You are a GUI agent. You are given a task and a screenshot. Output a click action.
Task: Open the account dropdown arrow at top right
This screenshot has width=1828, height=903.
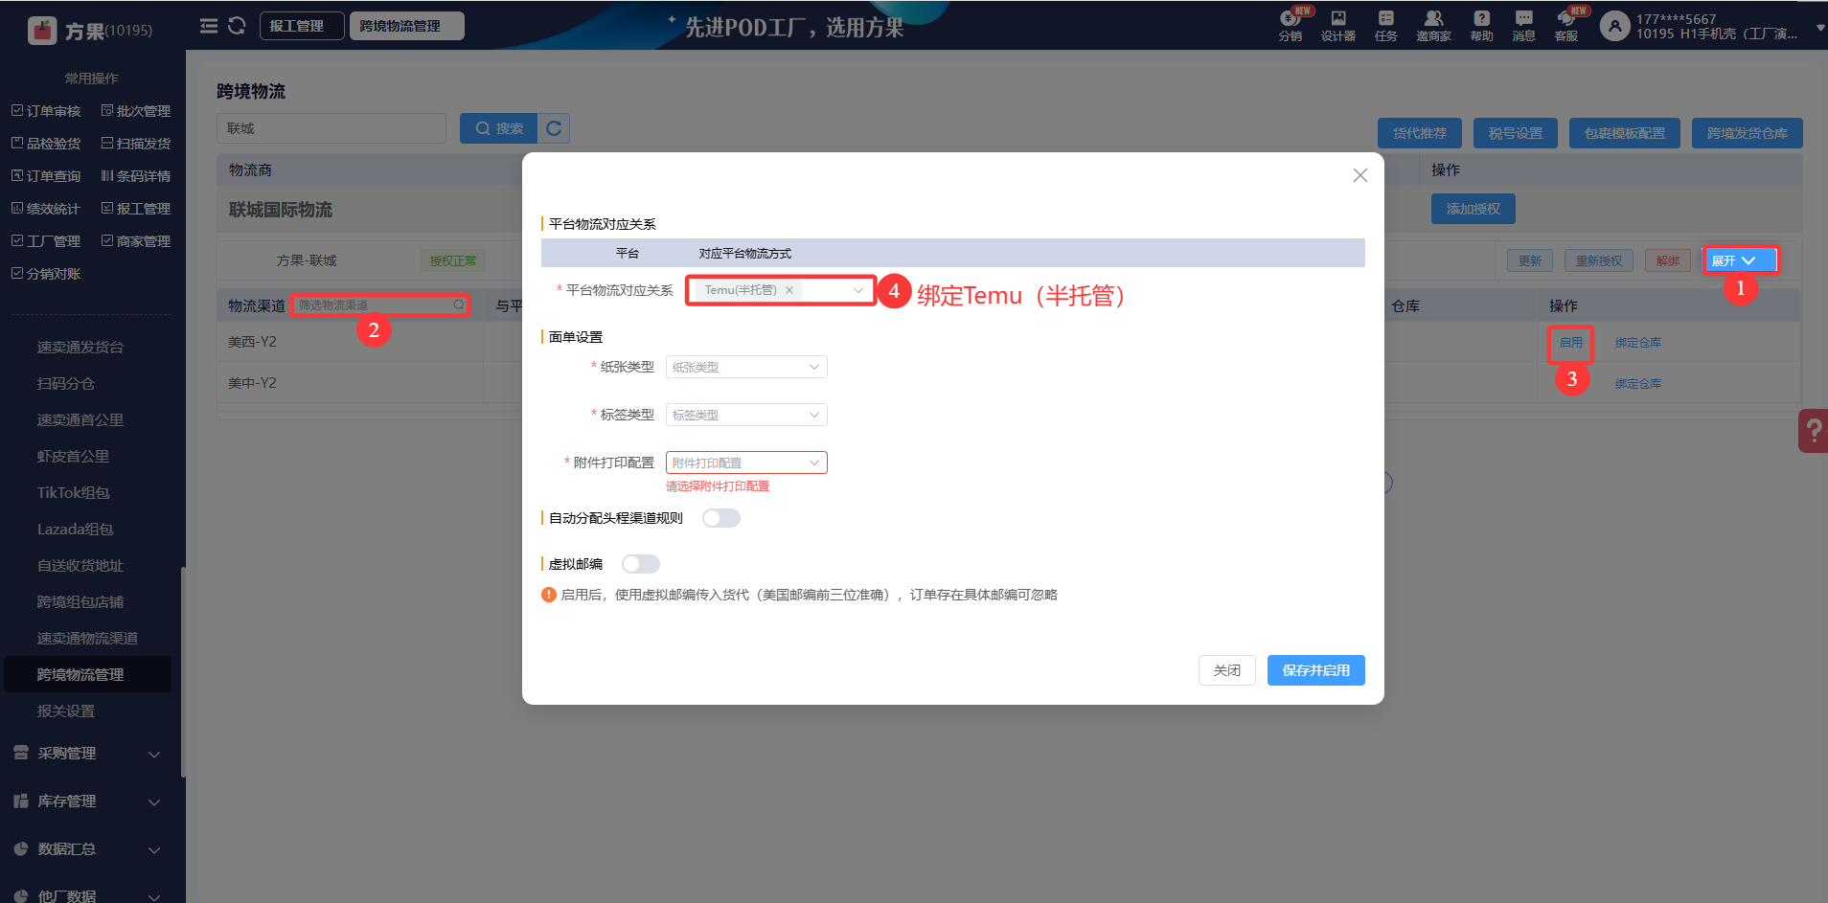click(x=1820, y=29)
